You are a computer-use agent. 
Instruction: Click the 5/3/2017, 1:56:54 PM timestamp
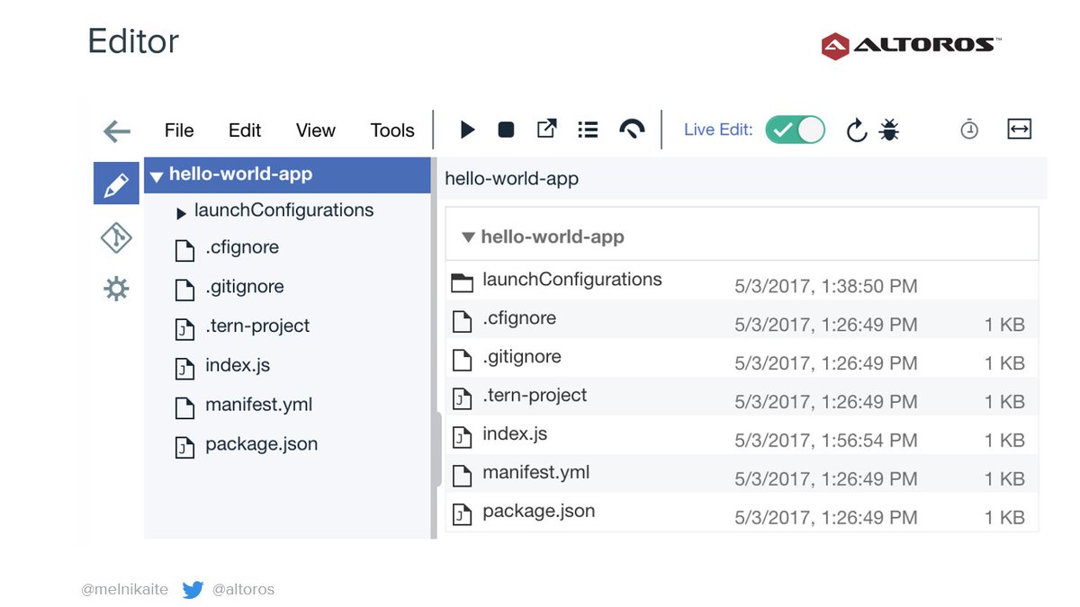(x=826, y=441)
